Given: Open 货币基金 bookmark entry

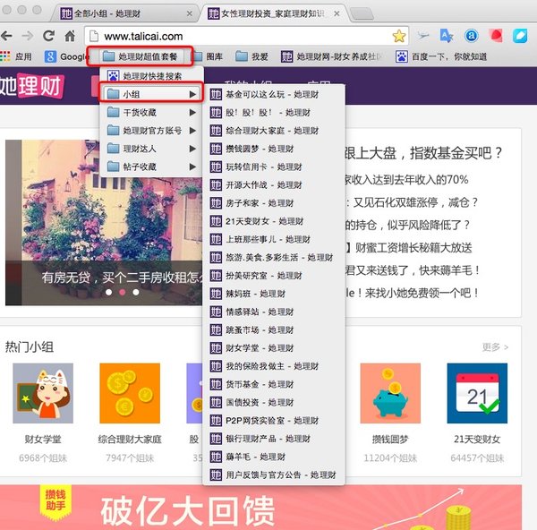Looking at the screenshot, I should click(273, 384).
